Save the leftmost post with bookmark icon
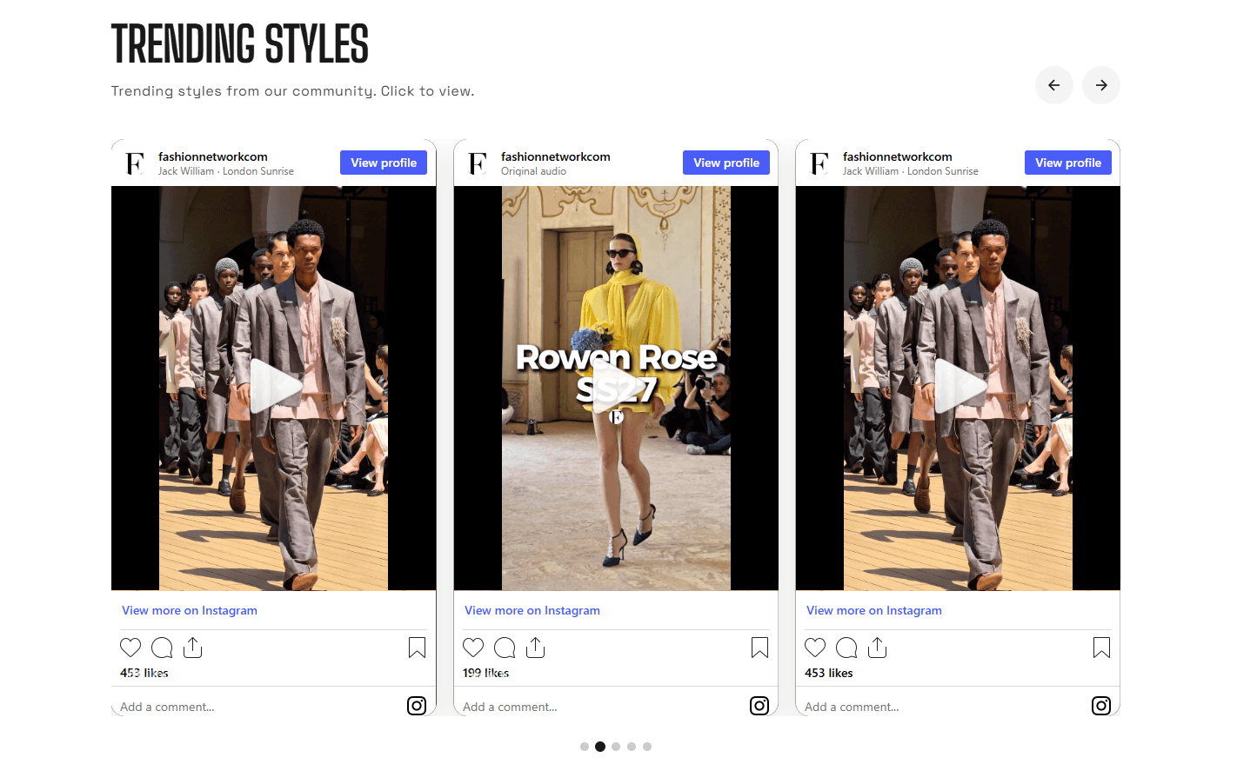 point(417,648)
